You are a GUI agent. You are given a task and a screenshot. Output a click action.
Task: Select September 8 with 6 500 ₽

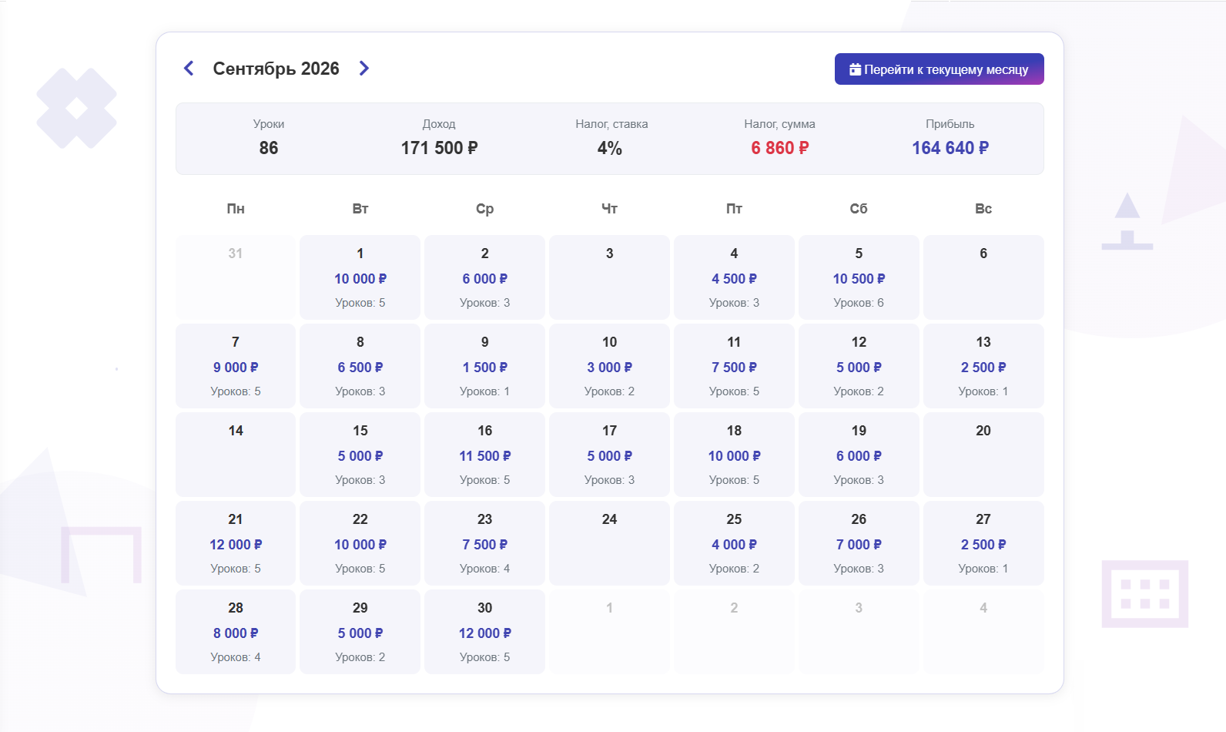(360, 366)
